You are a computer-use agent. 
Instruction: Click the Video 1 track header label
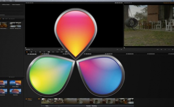click(x=30, y=99)
